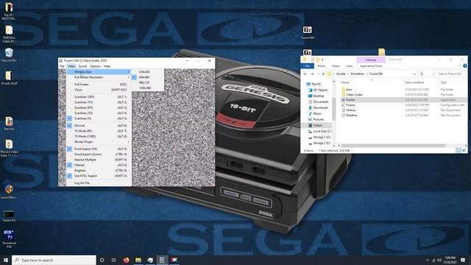
Task: Click the Windows Start button
Action: [x=6, y=260]
